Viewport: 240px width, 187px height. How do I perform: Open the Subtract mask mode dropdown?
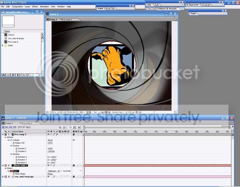(x=54, y=171)
